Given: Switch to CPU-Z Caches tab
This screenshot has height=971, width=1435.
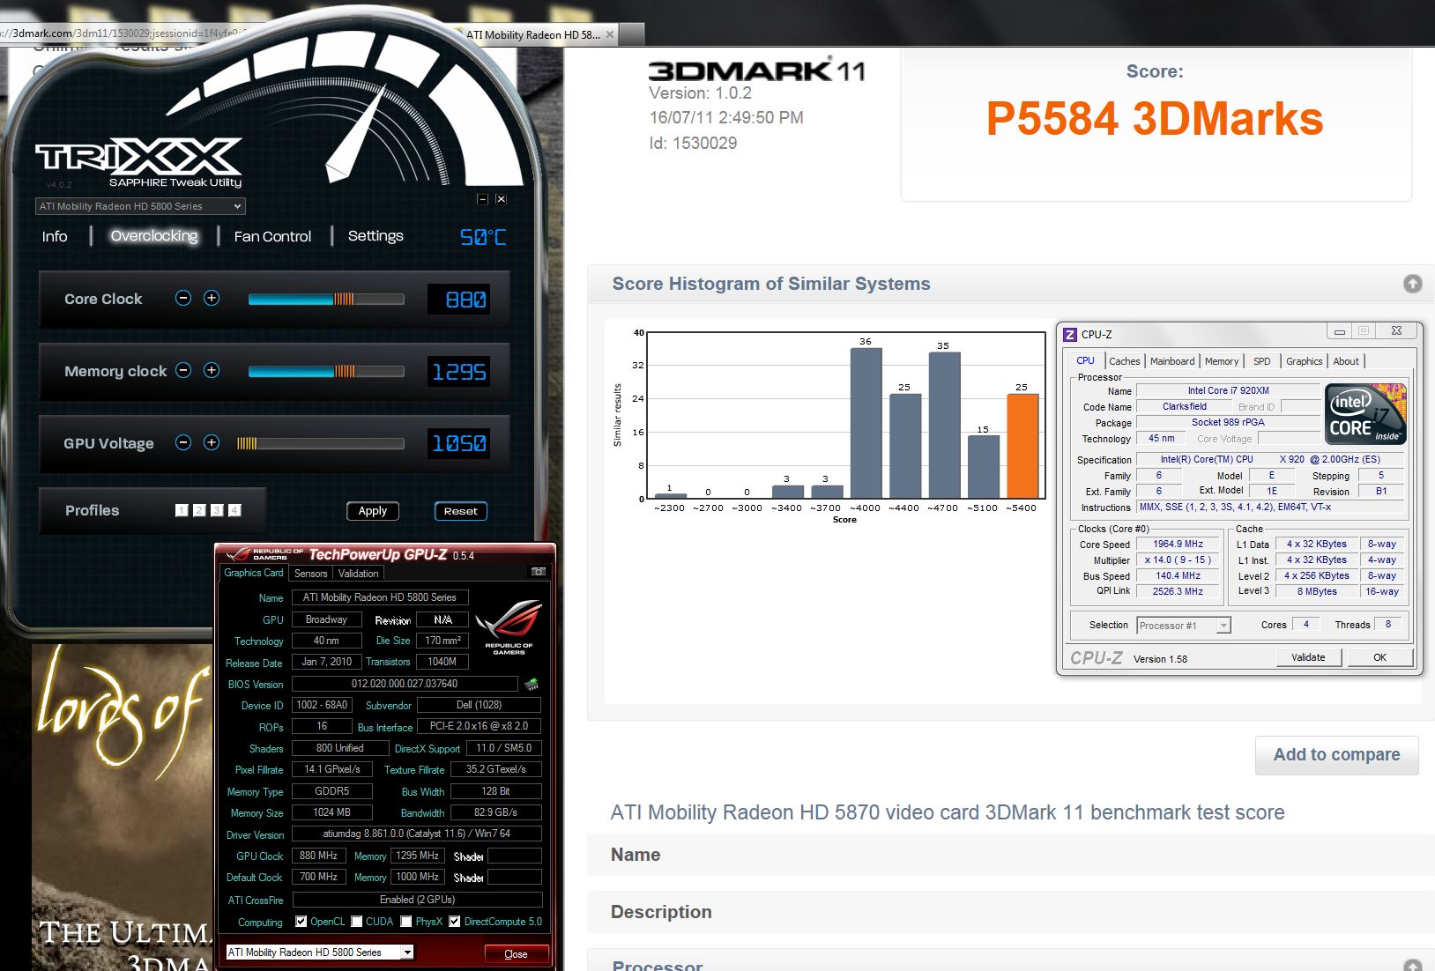Looking at the screenshot, I should tap(1124, 361).
